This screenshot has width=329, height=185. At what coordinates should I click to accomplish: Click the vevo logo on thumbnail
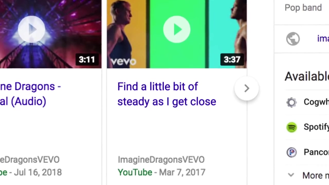click(x=123, y=62)
